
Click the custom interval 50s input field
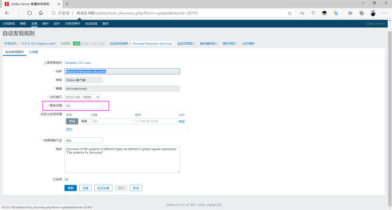112,121
